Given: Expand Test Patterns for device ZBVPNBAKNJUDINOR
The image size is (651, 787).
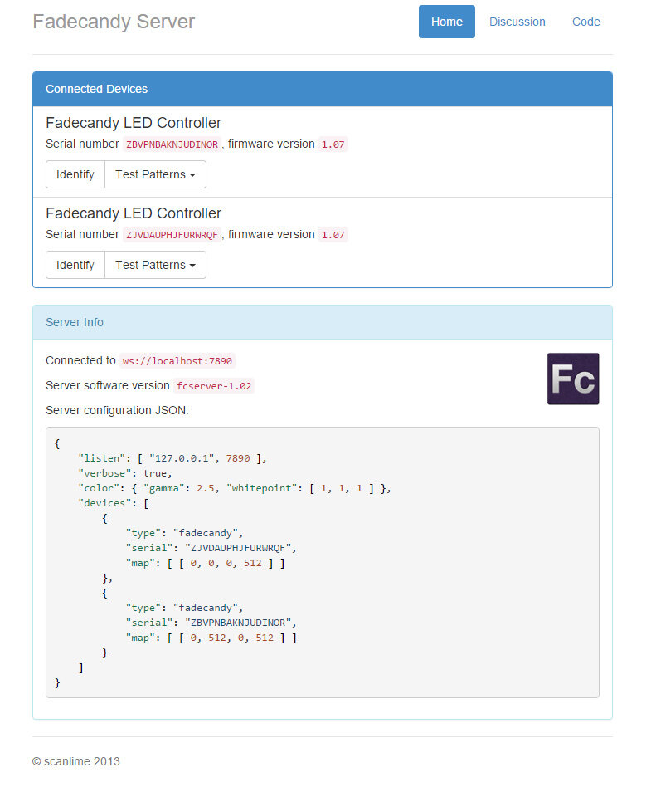Looking at the screenshot, I should [x=155, y=174].
